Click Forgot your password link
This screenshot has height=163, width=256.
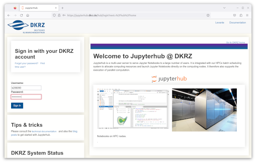coord(26,63)
